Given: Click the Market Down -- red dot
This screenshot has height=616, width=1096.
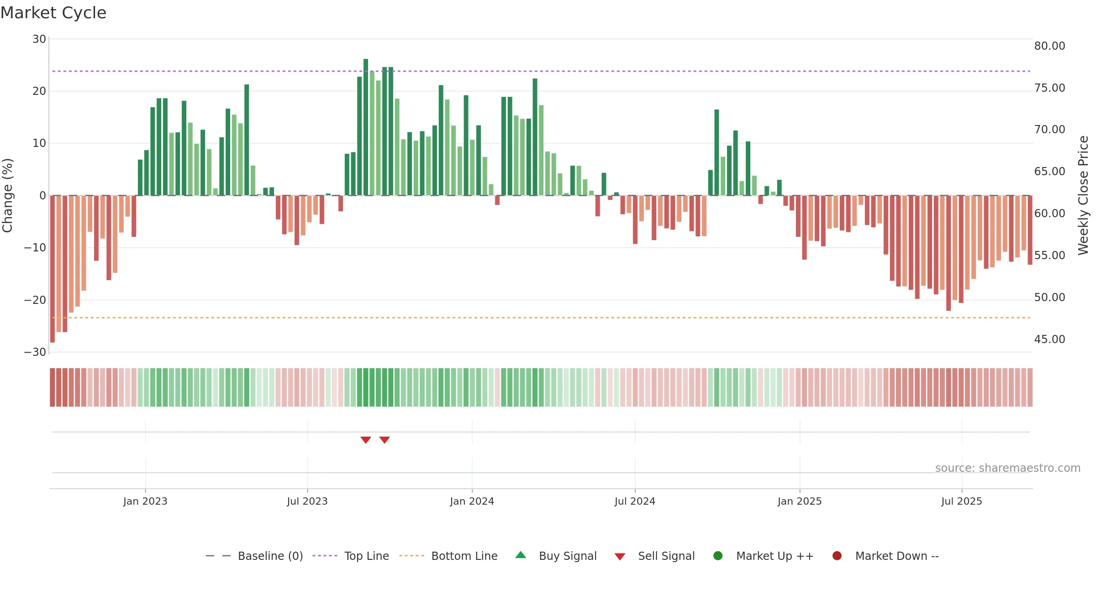Looking at the screenshot, I should 837,556.
